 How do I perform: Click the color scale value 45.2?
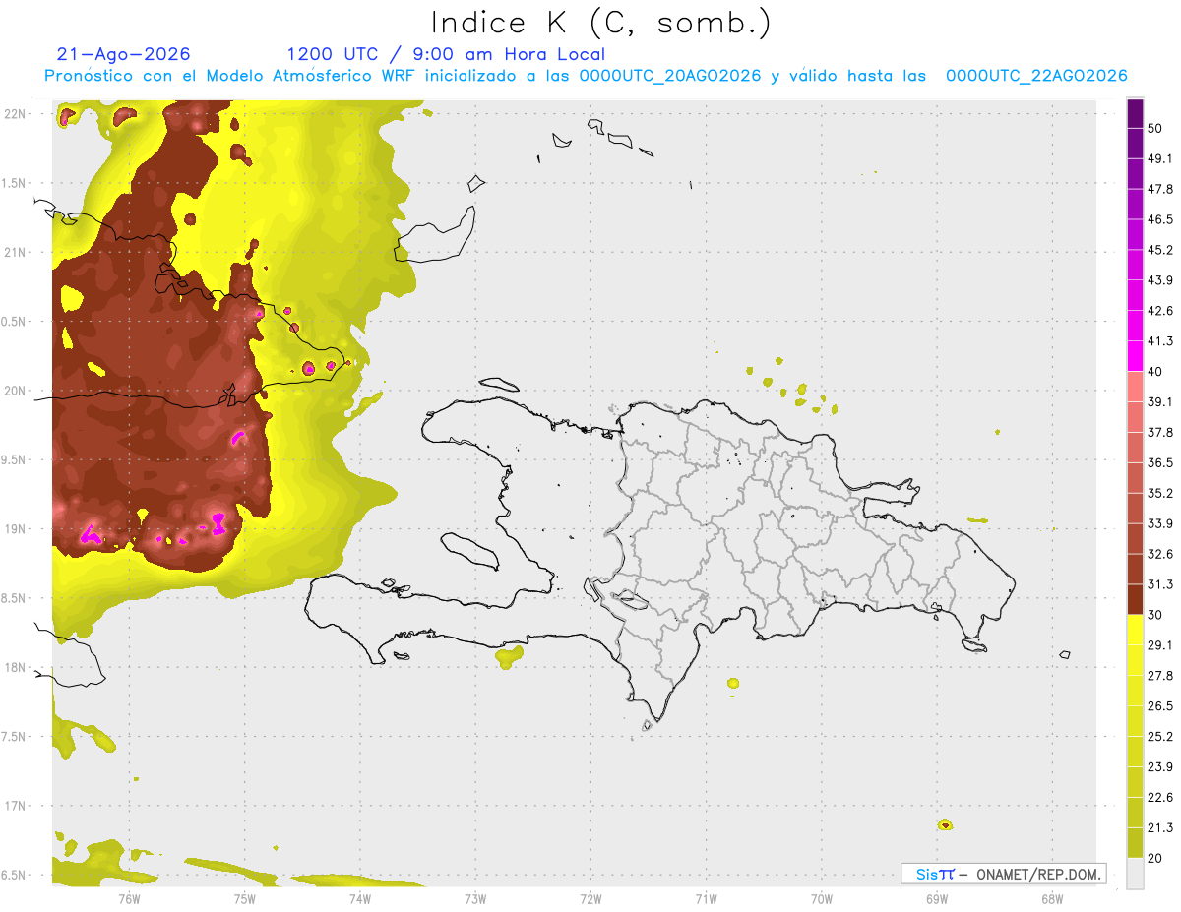coord(1160,251)
